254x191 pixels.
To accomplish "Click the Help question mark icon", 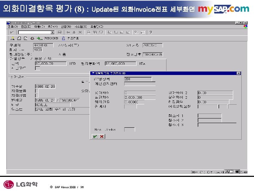I will (151, 32).
